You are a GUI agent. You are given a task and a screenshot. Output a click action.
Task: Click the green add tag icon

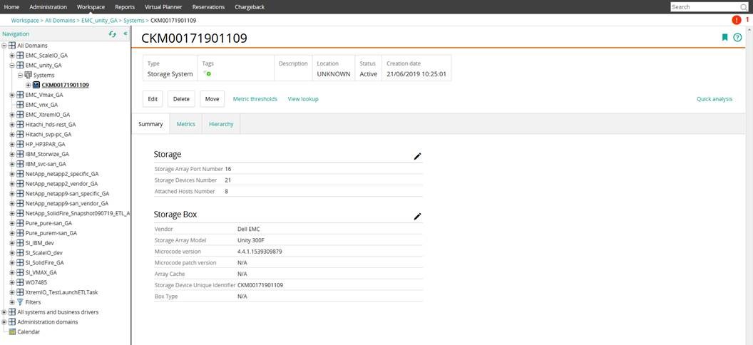(208, 73)
